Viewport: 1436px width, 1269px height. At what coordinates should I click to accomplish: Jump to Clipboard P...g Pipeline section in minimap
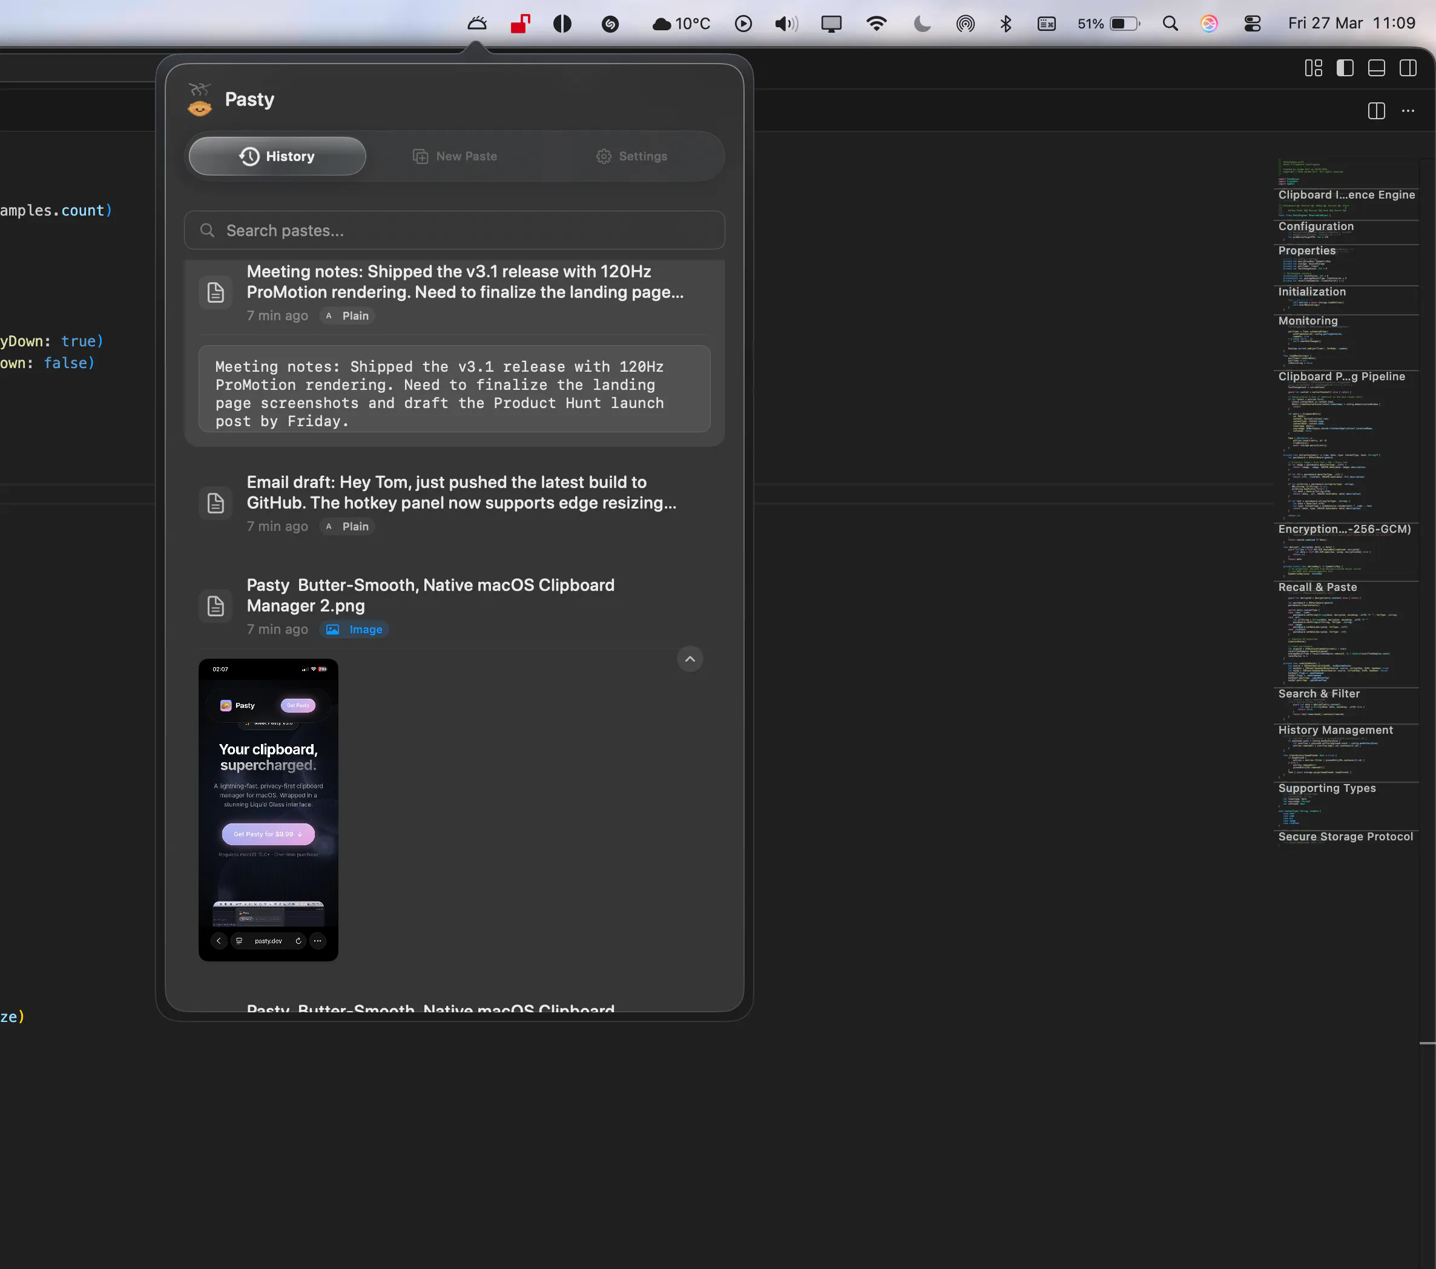(1341, 377)
